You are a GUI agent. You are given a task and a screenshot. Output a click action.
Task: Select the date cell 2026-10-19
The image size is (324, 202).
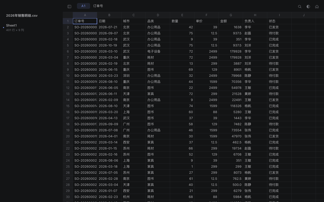point(109,45)
